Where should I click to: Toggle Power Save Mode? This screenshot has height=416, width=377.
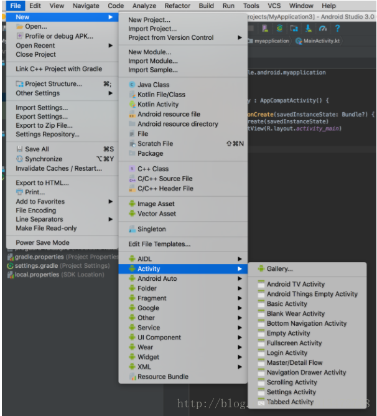pyautogui.click(x=62, y=242)
